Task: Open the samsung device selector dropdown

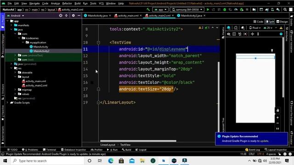Action: [187, 10]
